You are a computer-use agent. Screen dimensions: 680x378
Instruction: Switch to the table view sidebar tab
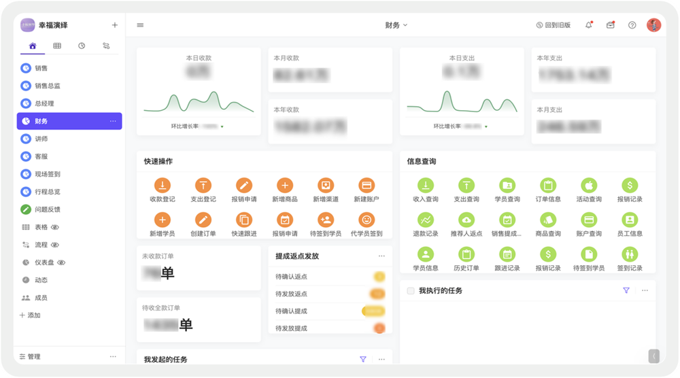coord(57,46)
